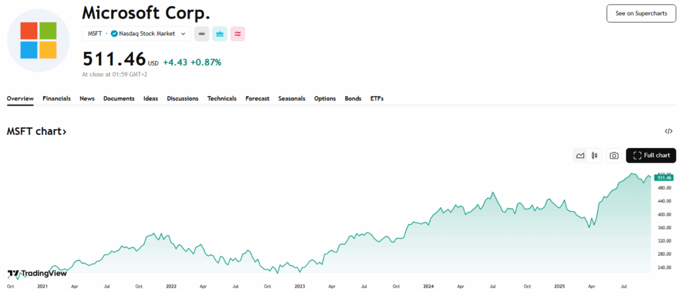The height and width of the screenshot is (293, 681).
Task: Open the ETFs tab
Action: click(x=377, y=98)
